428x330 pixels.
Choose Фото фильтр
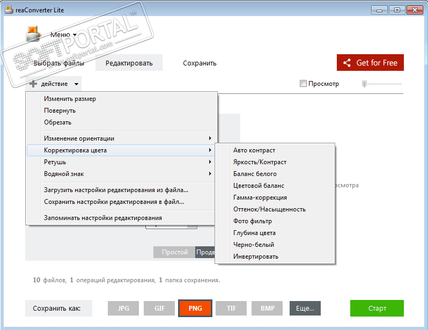click(275, 221)
